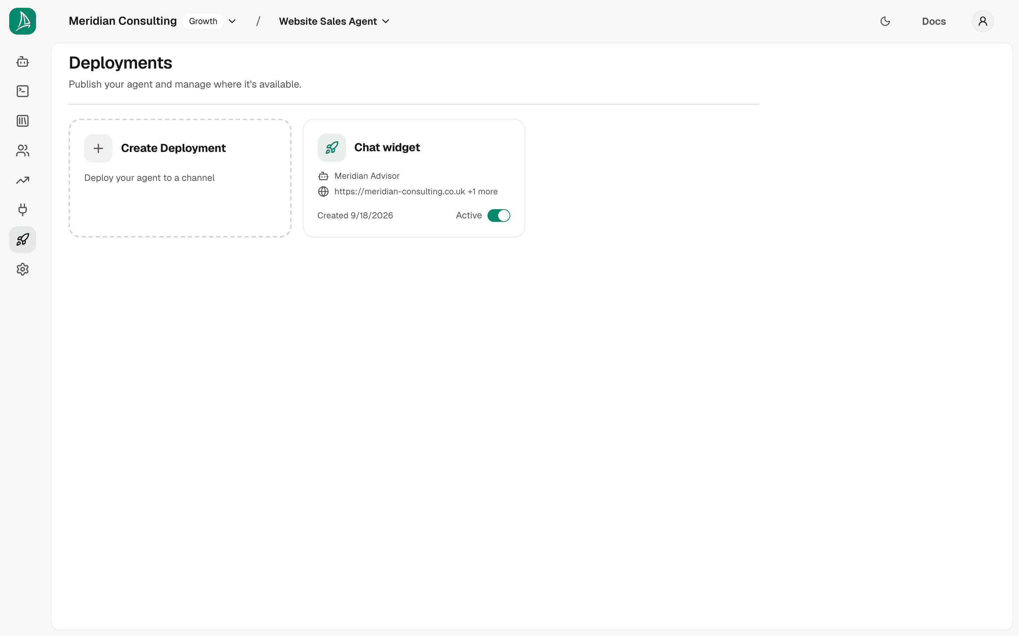Click the plus icon in Create Deployment
Viewport: 1019px width, 636px height.
pos(98,148)
